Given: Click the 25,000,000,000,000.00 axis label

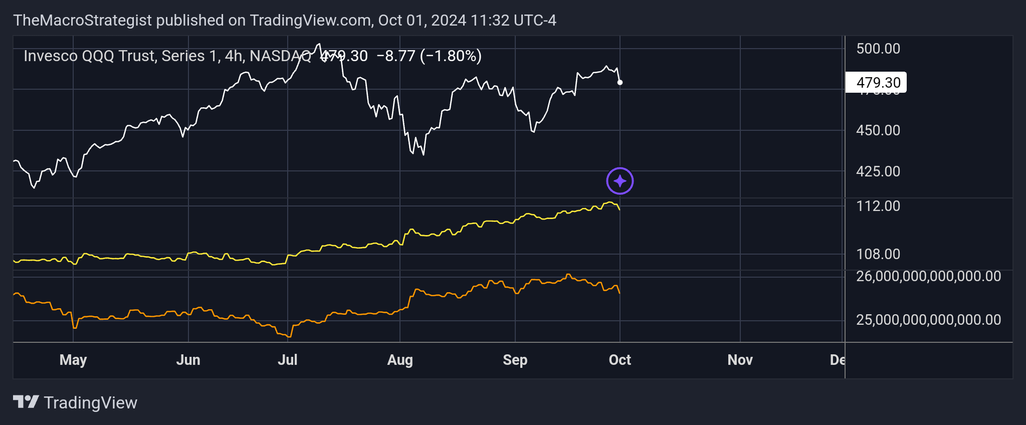Looking at the screenshot, I should tap(928, 320).
